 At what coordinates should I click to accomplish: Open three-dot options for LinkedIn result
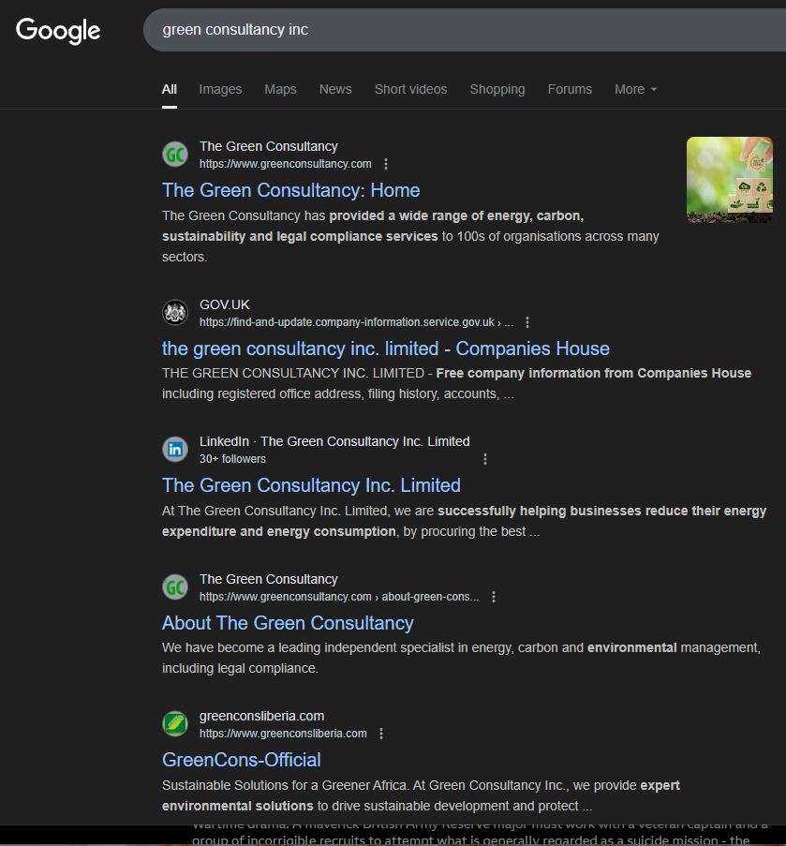[x=485, y=459]
